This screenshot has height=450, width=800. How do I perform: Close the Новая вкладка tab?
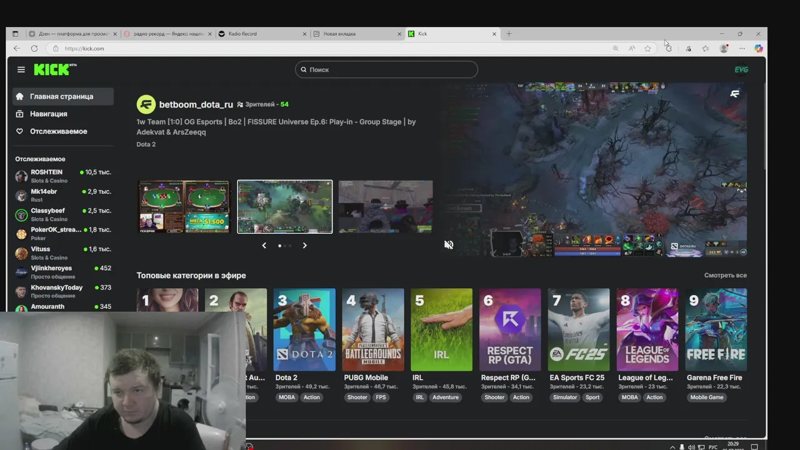coord(399,34)
